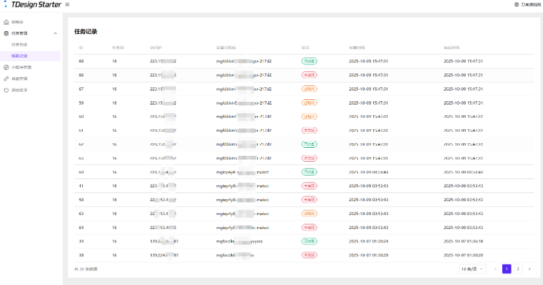Click the current page 1 button
This screenshot has width=543, height=285.
point(506,268)
